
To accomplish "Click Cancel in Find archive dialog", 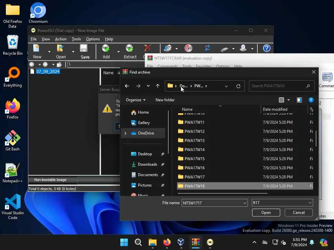I will point(299,213).
